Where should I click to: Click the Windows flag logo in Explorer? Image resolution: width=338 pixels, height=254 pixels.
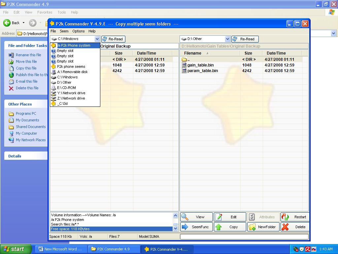coord(332,12)
